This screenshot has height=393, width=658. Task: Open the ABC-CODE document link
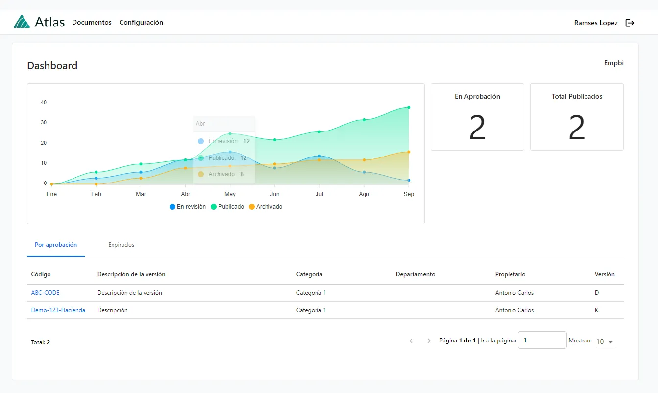pyautogui.click(x=45, y=293)
